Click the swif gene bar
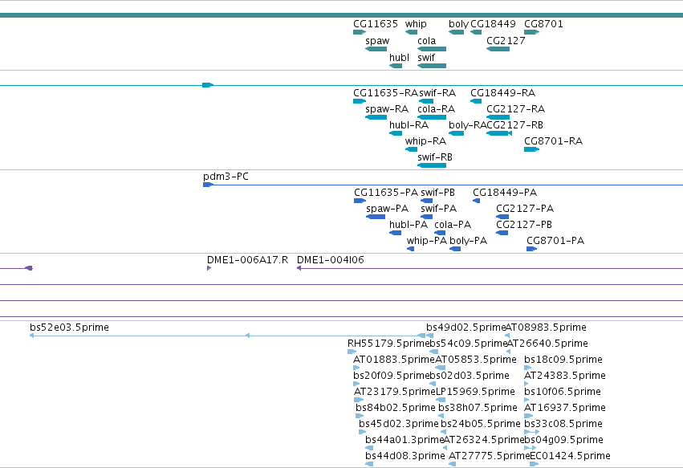Viewport: 683px width, 468px height. pyautogui.click(x=432, y=66)
